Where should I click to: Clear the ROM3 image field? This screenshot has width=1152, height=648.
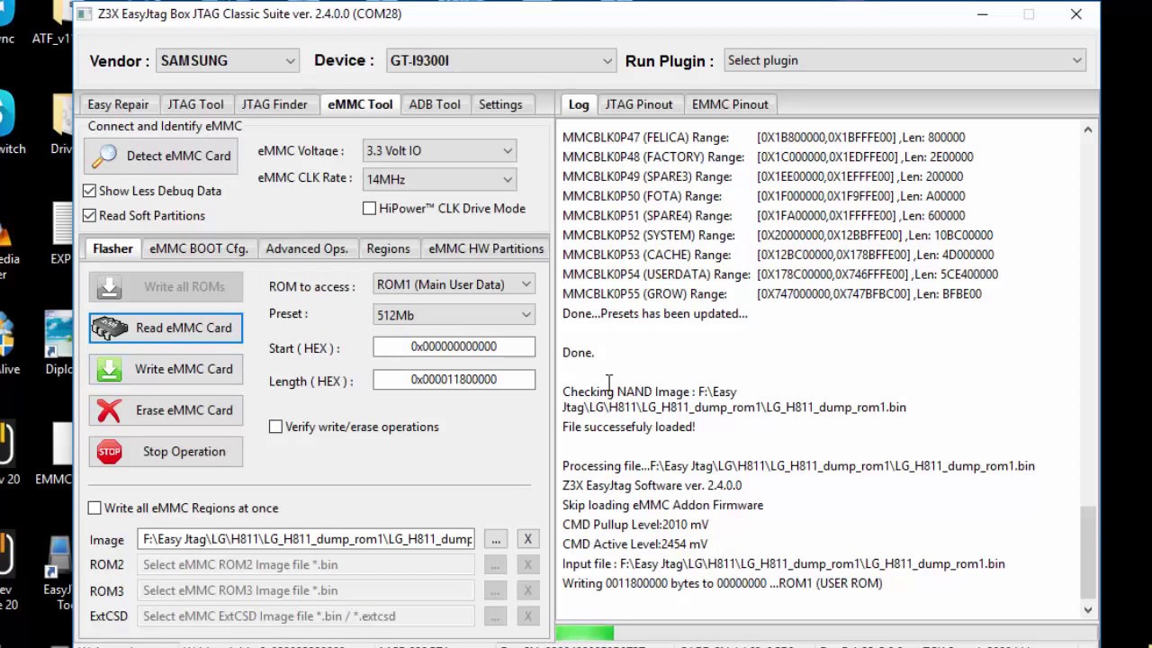[527, 590]
